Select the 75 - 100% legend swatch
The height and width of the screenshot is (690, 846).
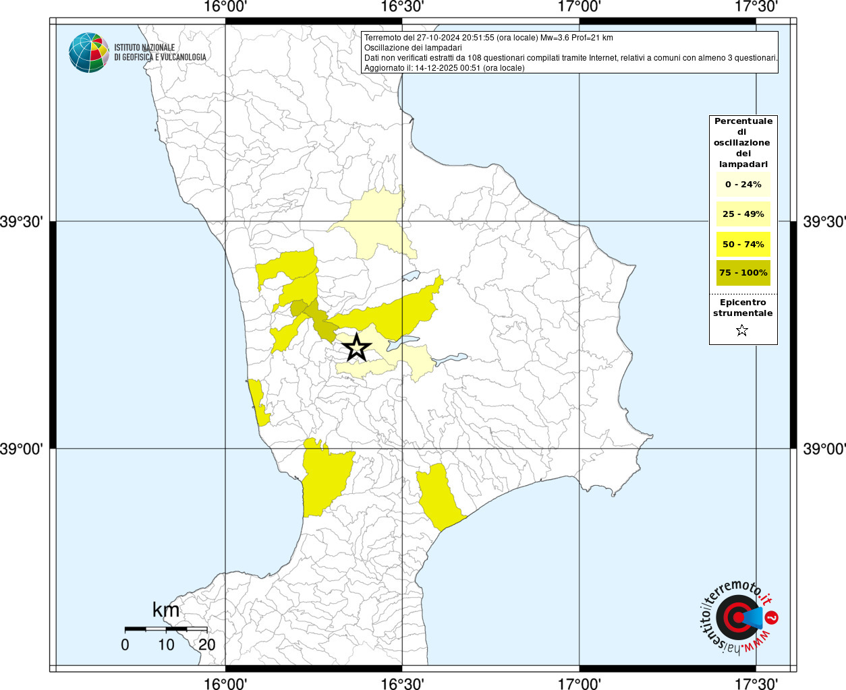(743, 273)
